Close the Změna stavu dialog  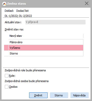(x=87, y=4)
